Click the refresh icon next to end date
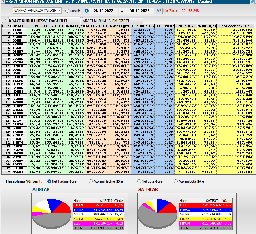Image resolution: width=256 pixels, height=234 pixels. [159, 11]
